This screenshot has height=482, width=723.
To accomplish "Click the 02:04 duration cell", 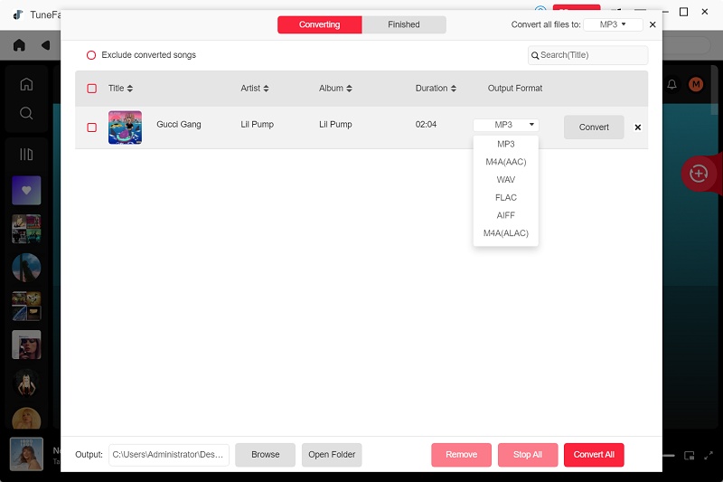I will 426,125.
